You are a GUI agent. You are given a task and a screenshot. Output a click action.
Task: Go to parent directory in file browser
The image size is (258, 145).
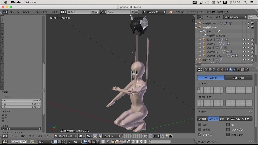click(x=21, y=142)
